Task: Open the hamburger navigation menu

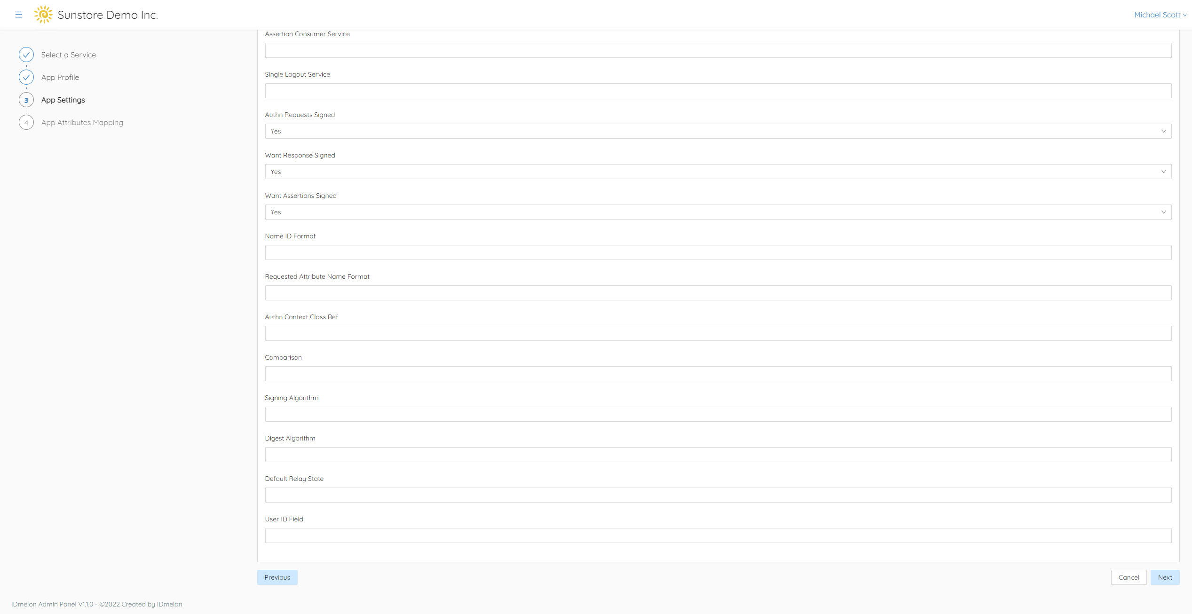Action: [x=19, y=15]
